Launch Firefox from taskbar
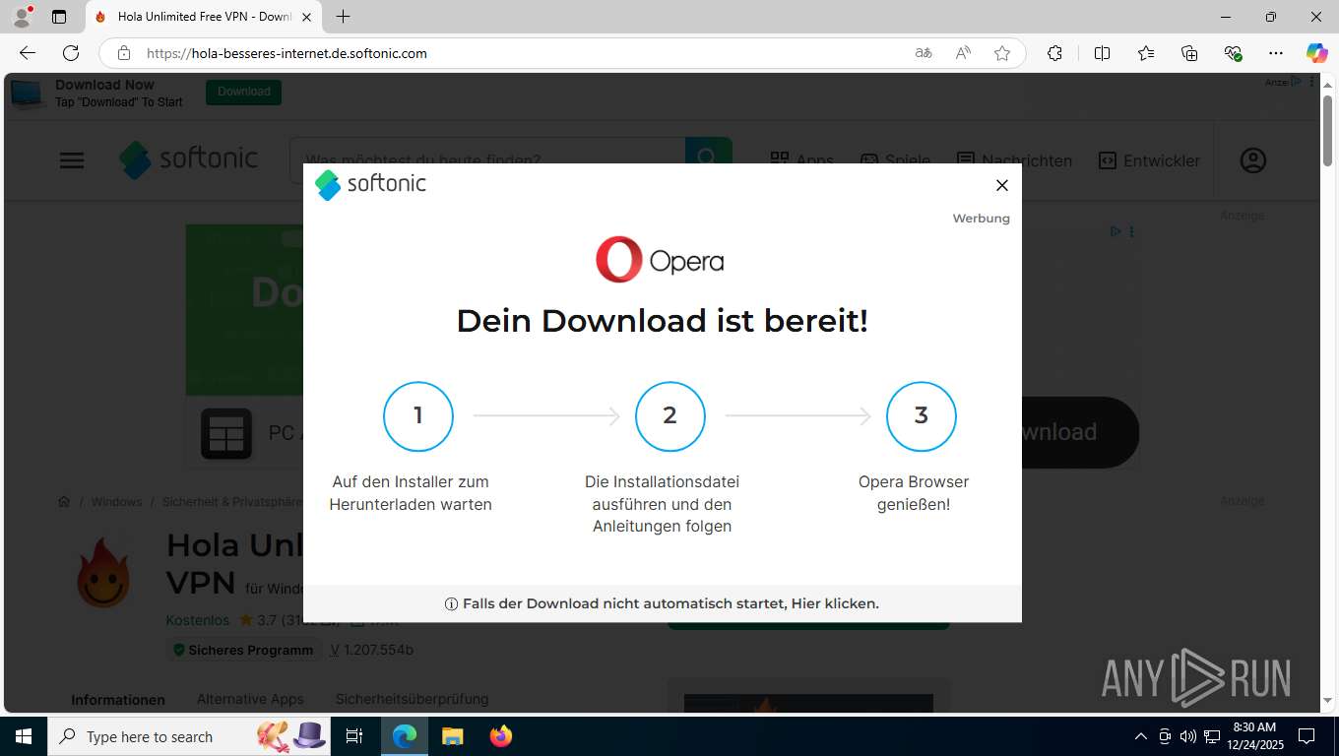Viewport: 1339px width, 756px height. [501, 736]
